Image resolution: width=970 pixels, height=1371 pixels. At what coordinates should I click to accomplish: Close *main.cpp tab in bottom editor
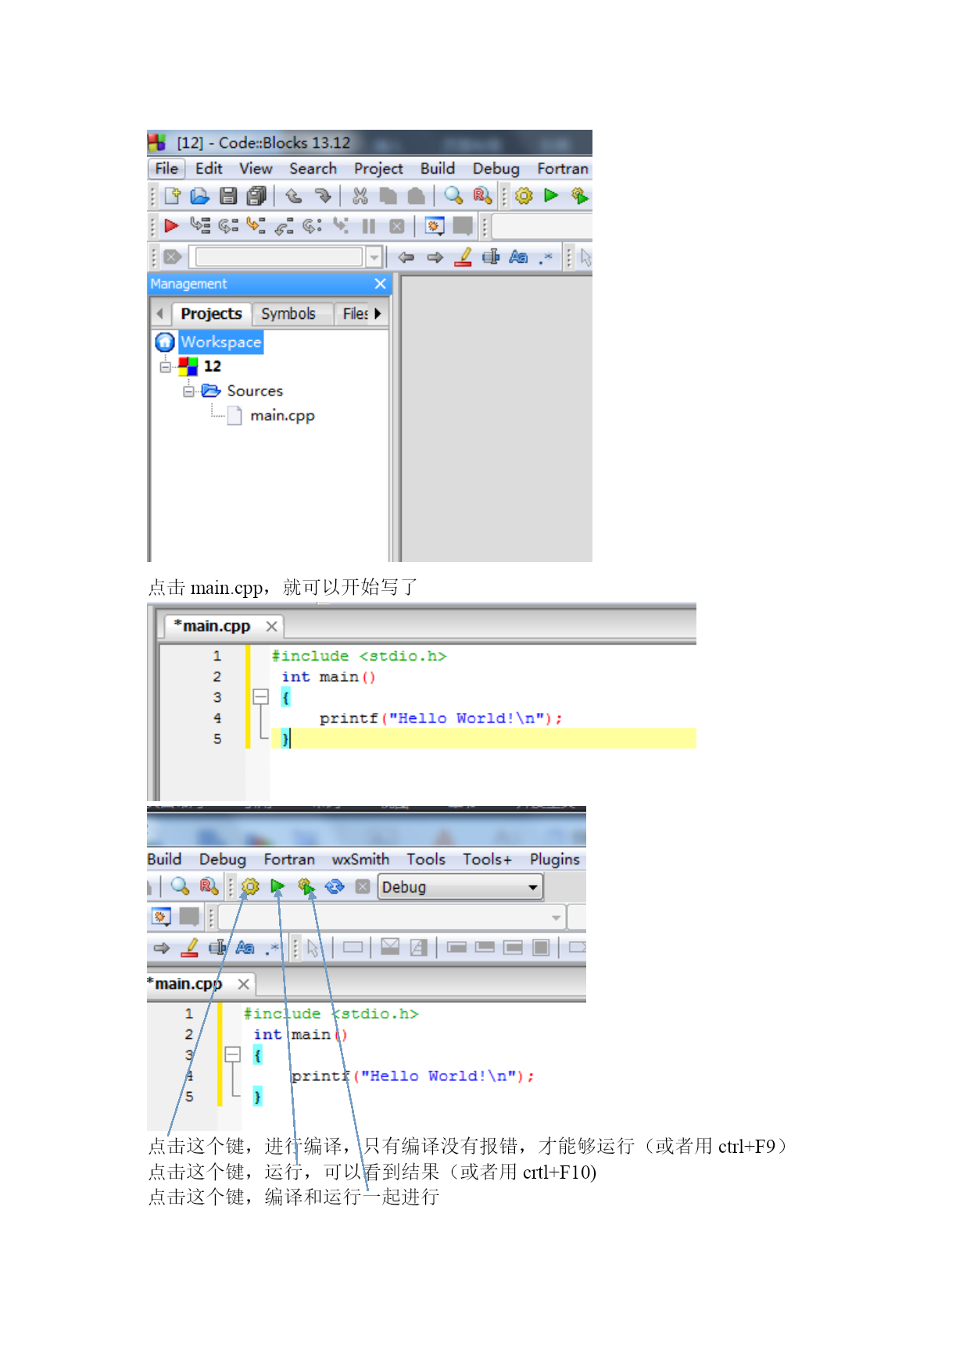pos(243,984)
